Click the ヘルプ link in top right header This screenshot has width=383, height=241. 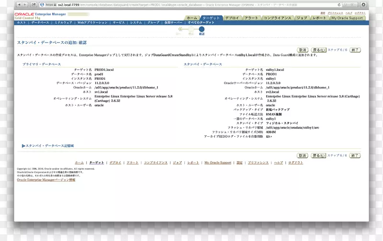[x=349, y=13]
